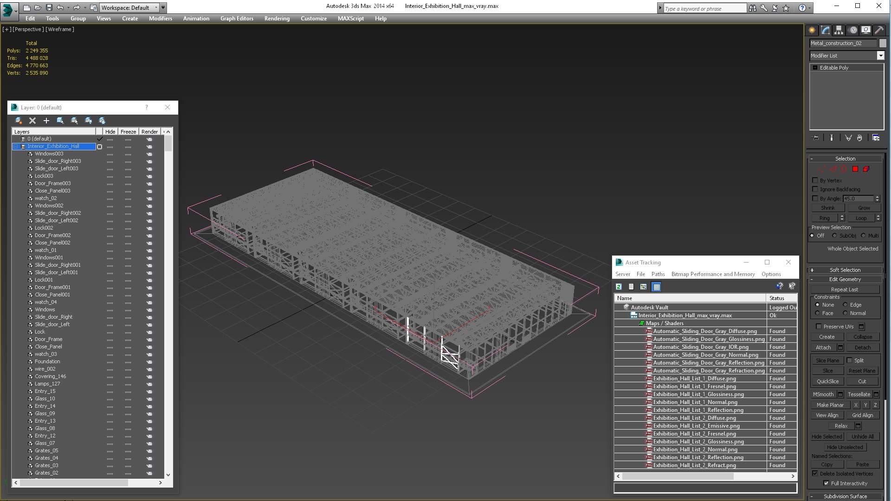Open Bitmap Performance and Memory menu
The width and height of the screenshot is (891, 501).
point(713,274)
